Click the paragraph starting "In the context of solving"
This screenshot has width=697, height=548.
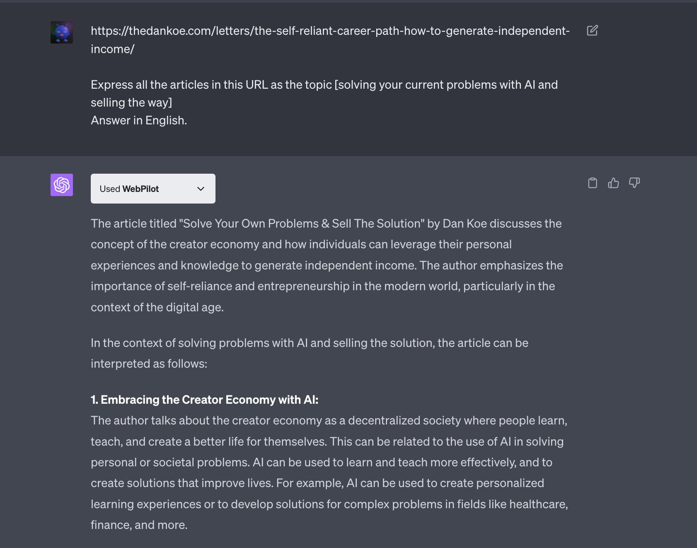pyautogui.click(x=309, y=343)
